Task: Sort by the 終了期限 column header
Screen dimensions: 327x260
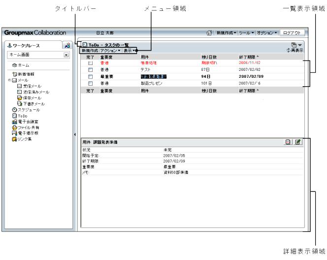Action: [249, 57]
